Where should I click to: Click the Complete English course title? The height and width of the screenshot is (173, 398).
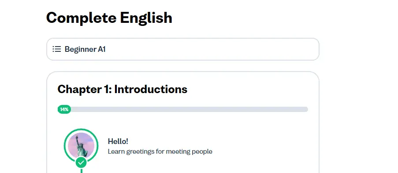coord(109,18)
